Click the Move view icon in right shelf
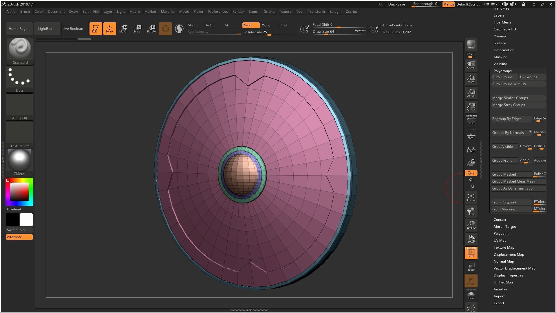The height and width of the screenshot is (313, 556). pyautogui.click(x=471, y=211)
